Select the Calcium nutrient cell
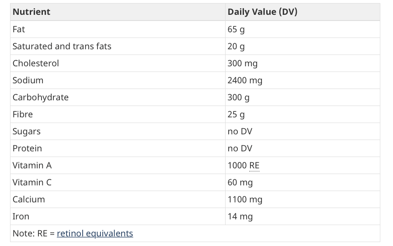 [x=29, y=199]
